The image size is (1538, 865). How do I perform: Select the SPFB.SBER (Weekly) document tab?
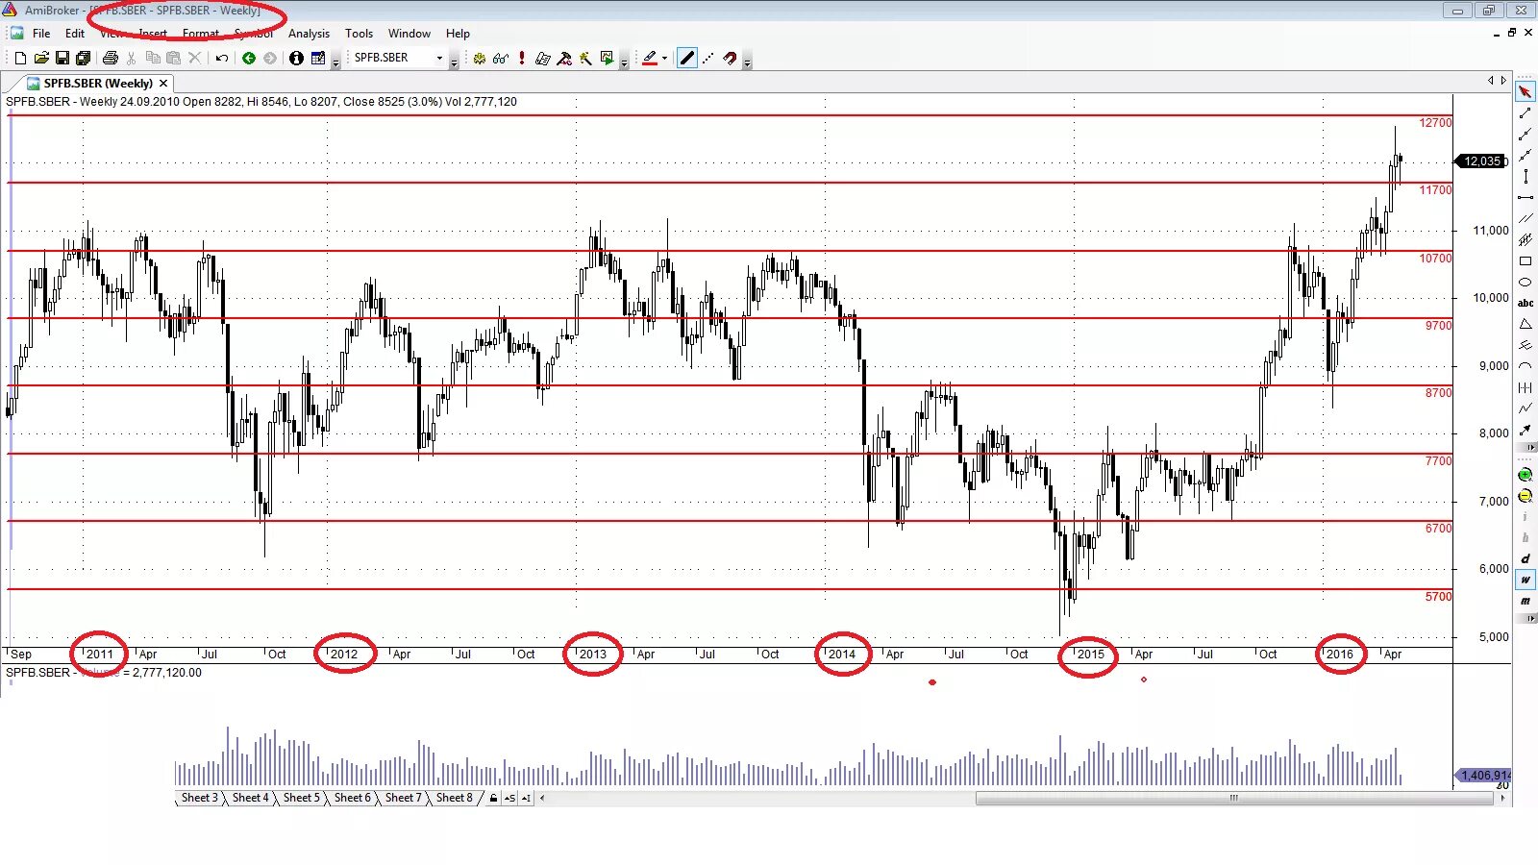[x=97, y=84]
